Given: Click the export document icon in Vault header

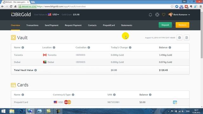Looking at the screenshot, I should (187, 38).
